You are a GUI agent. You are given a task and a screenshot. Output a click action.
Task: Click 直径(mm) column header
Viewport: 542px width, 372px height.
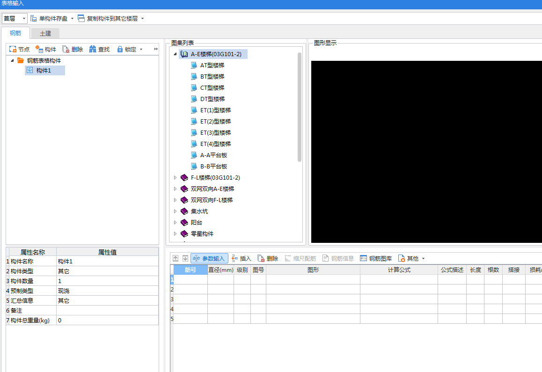[220, 270]
